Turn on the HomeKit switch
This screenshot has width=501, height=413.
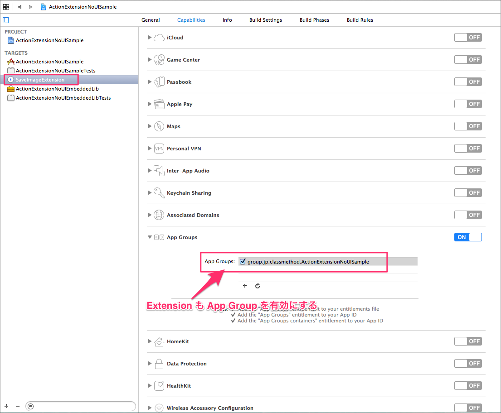pos(468,341)
